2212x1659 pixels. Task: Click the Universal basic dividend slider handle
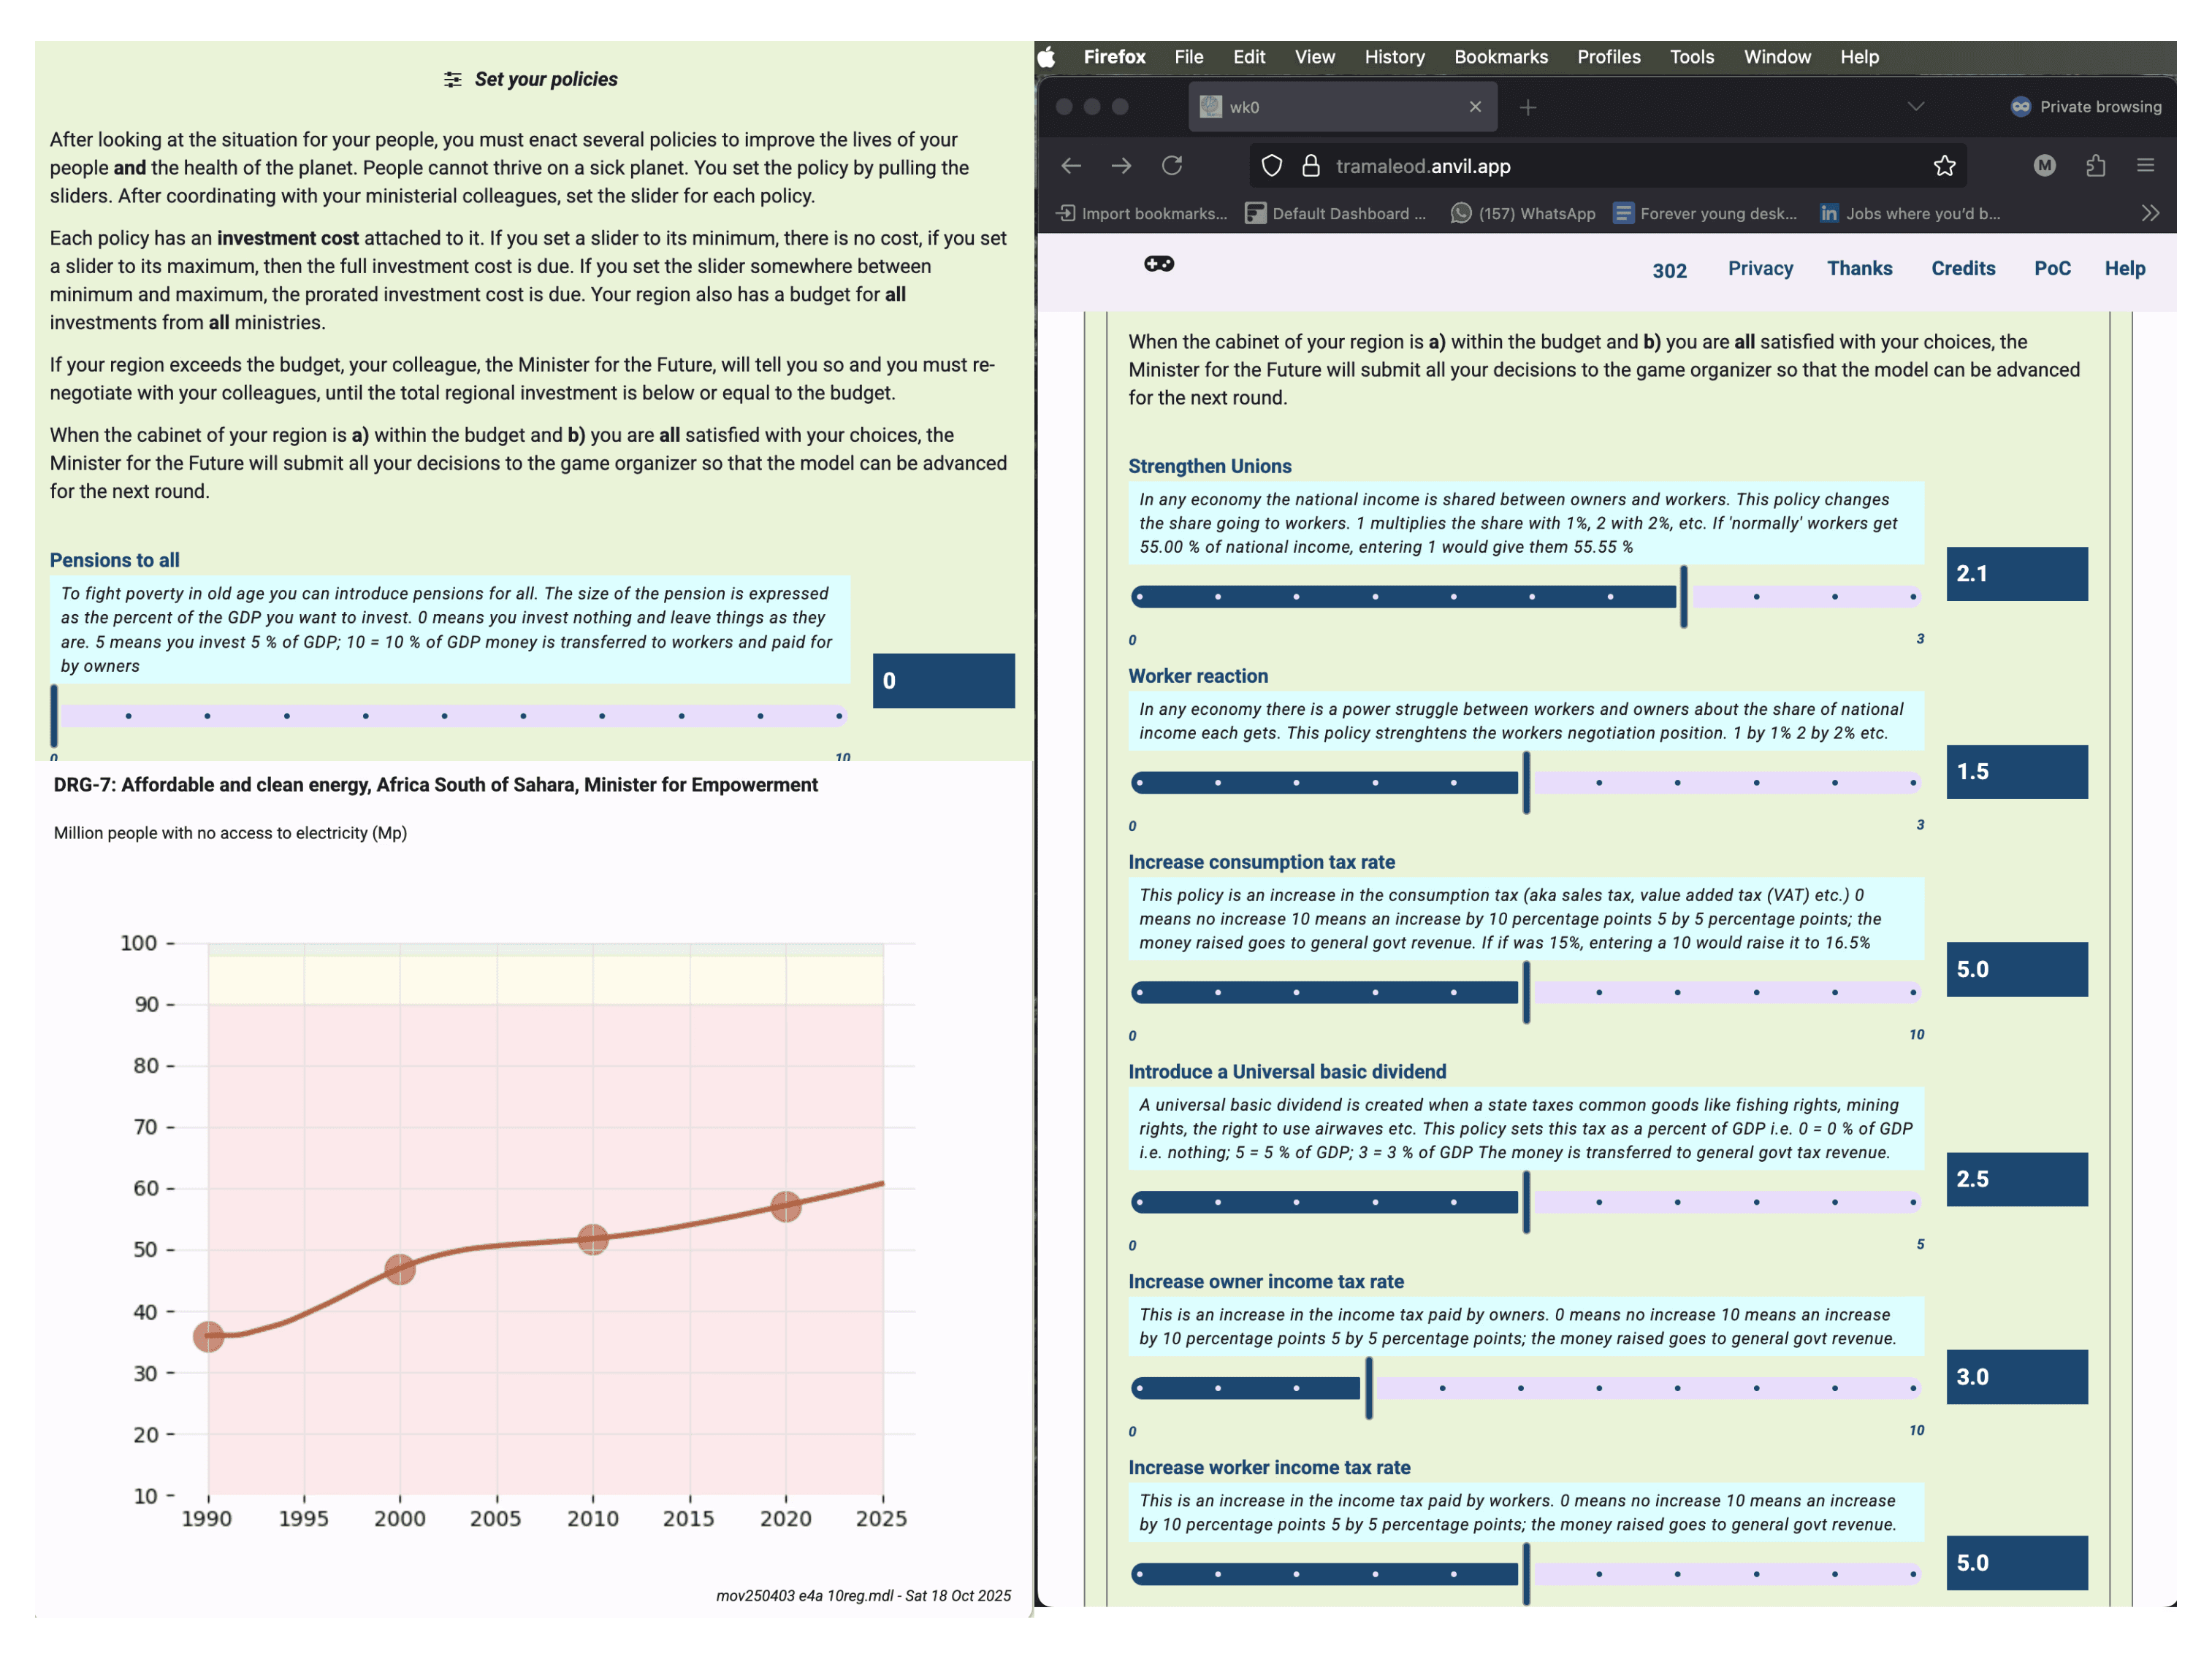click(1526, 1203)
